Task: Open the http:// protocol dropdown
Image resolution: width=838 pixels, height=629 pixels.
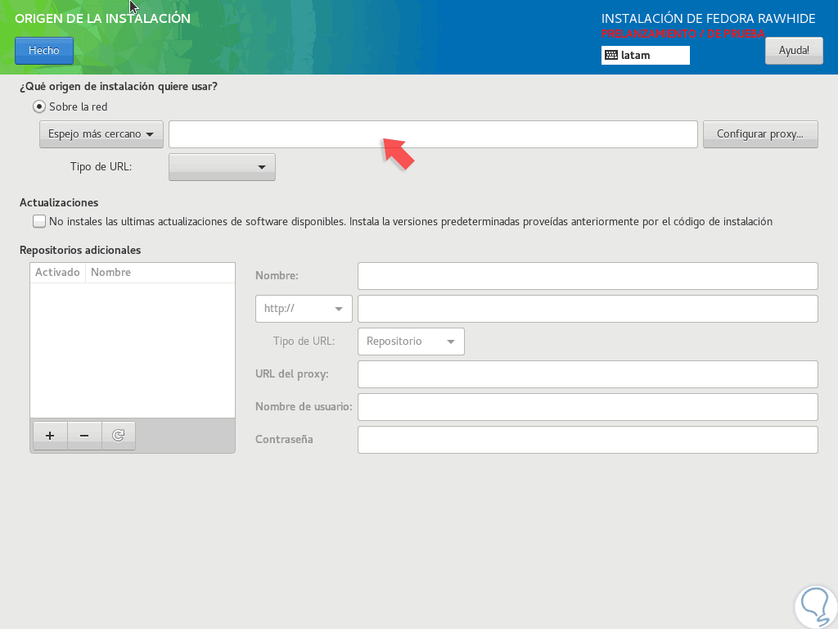Action: click(x=304, y=309)
